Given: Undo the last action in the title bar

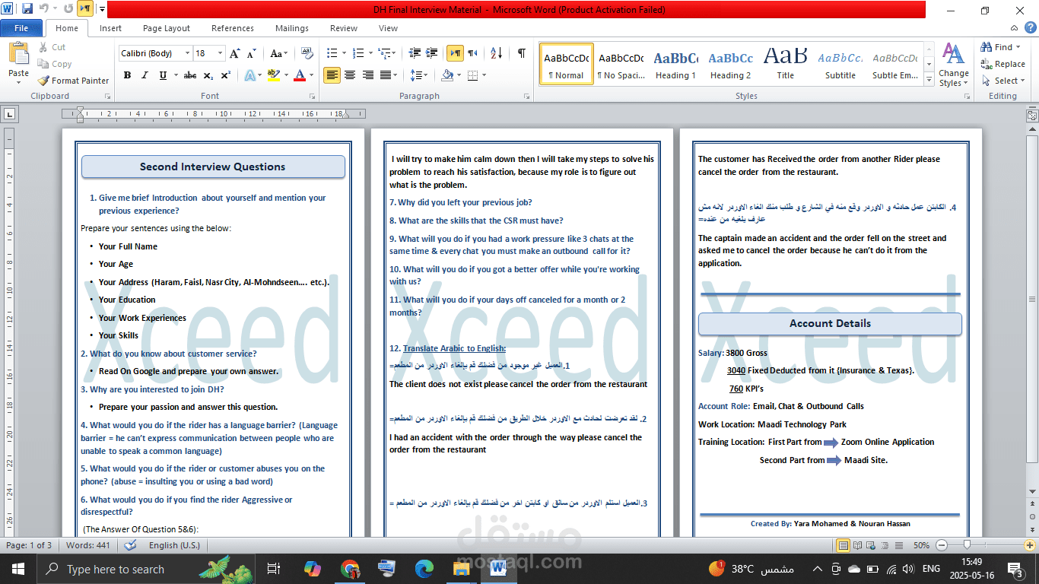Looking at the screenshot, I should [x=44, y=9].
